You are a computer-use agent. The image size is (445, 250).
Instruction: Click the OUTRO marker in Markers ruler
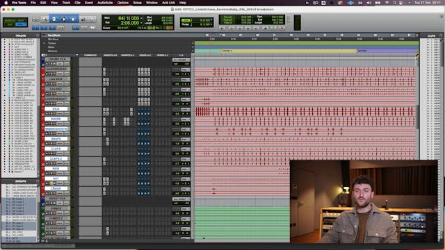[x=362, y=51]
